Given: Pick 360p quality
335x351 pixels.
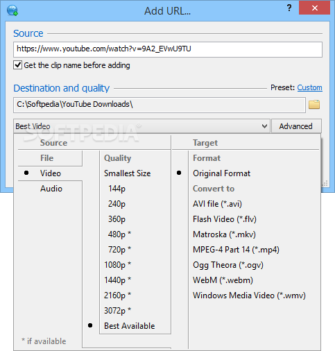Looking at the screenshot, I should pyautogui.click(x=117, y=219).
